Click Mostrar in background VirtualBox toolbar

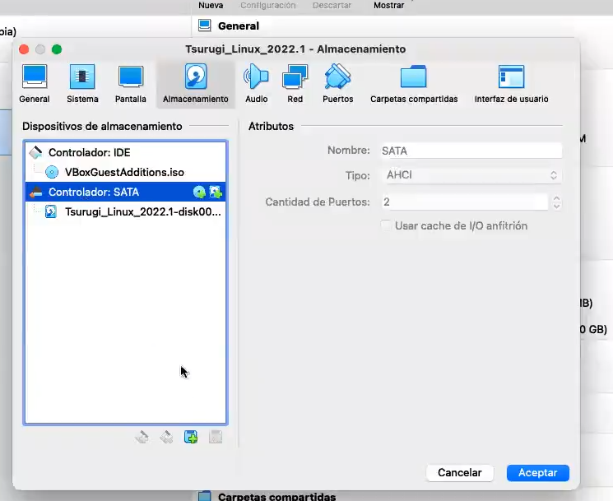(388, 6)
